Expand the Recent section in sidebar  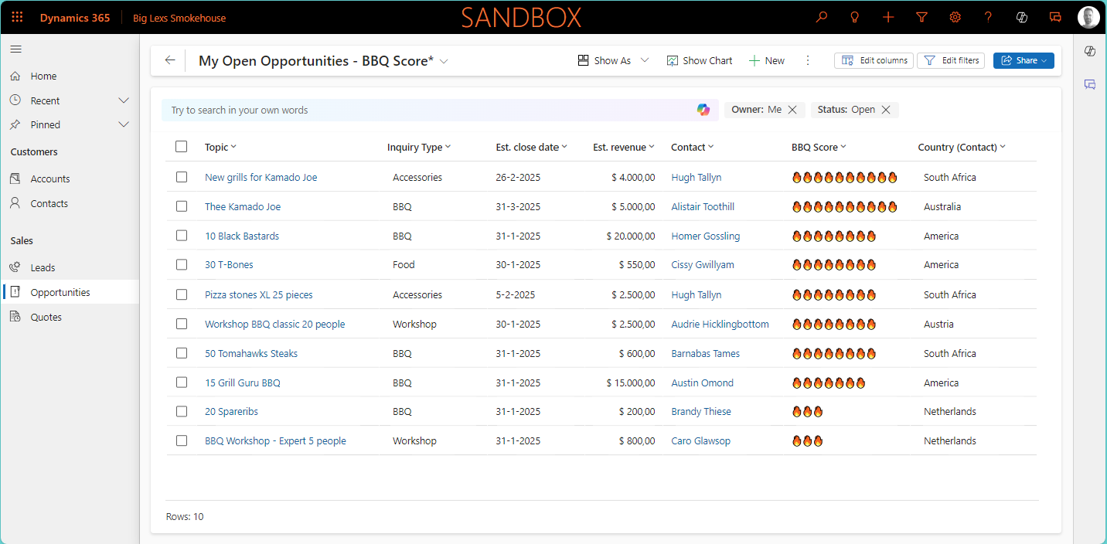[124, 100]
